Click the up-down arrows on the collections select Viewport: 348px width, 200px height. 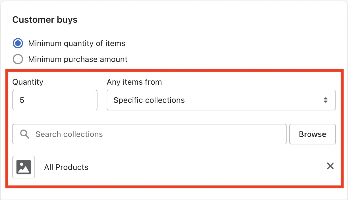click(326, 100)
